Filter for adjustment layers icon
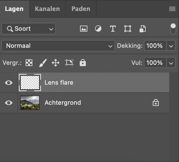The height and width of the screenshot is (162, 179). click(98, 29)
